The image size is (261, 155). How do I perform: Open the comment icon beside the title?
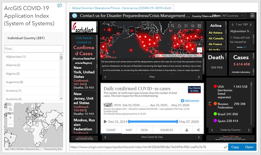[60, 6]
